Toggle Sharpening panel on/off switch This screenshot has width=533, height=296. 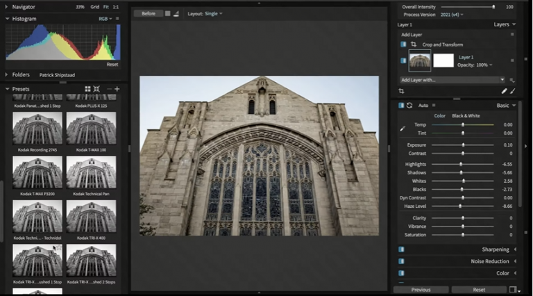[x=401, y=249]
